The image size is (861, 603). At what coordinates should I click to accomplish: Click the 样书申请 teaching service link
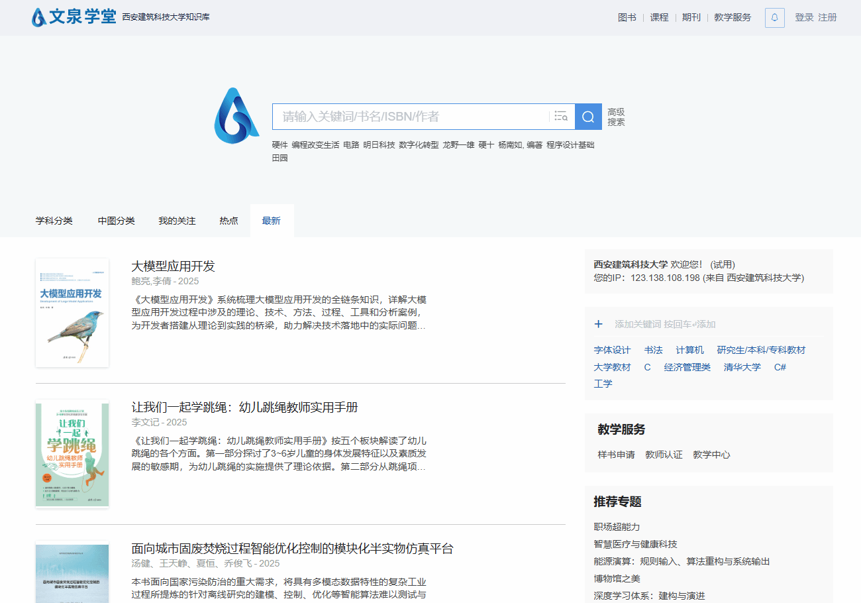(x=616, y=455)
